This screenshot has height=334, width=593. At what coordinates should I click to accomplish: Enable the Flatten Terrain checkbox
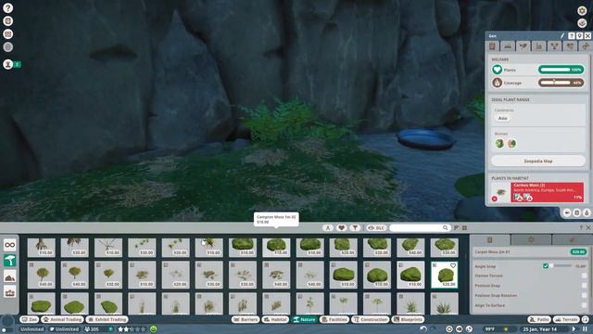click(x=584, y=276)
